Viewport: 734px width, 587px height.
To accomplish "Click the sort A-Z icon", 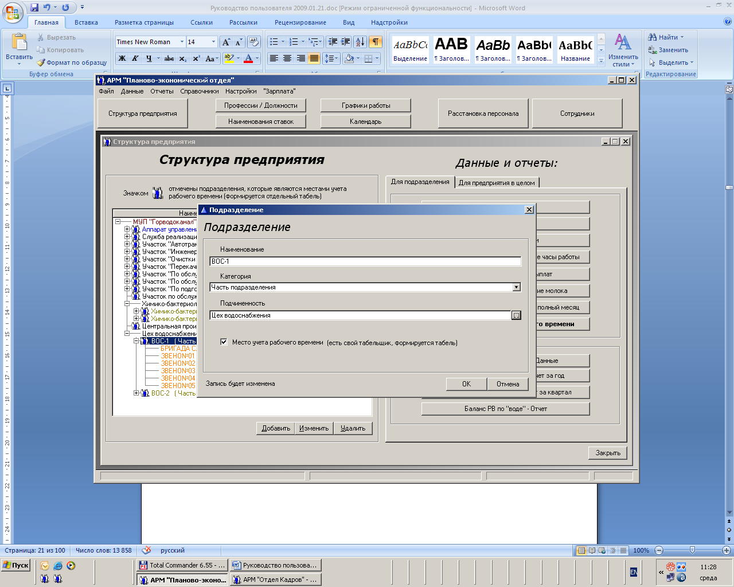I will click(x=360, y=42).
